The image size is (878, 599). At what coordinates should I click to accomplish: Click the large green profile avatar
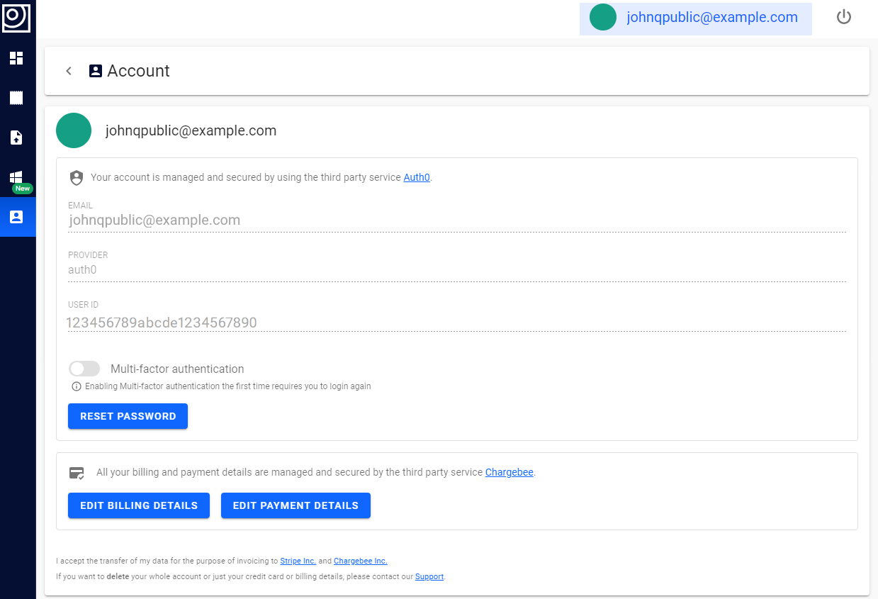[x=74, y=130]
